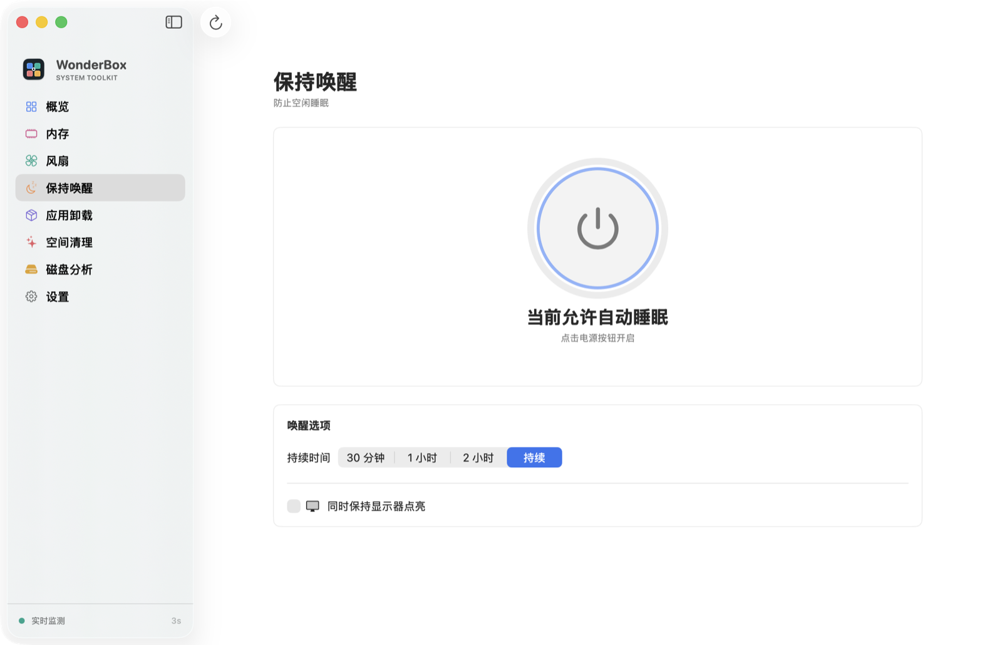1002x645 pixels.
Task: Click the 保持唤醒 page title
Action: click(x=315, y=82)
